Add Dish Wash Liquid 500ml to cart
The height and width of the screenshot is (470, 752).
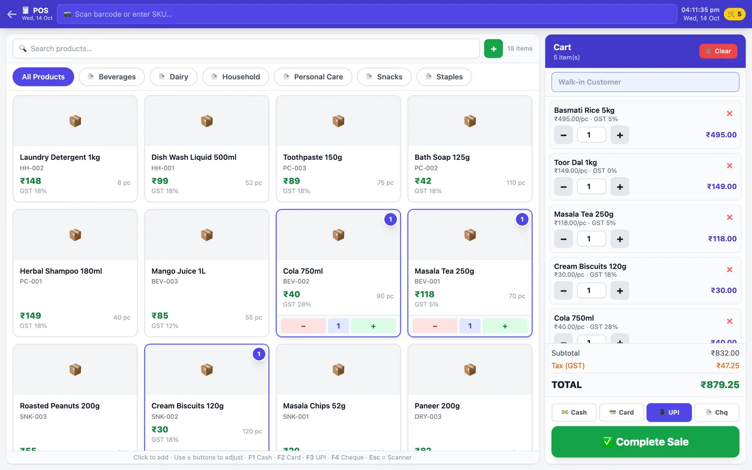coord(207,149)
